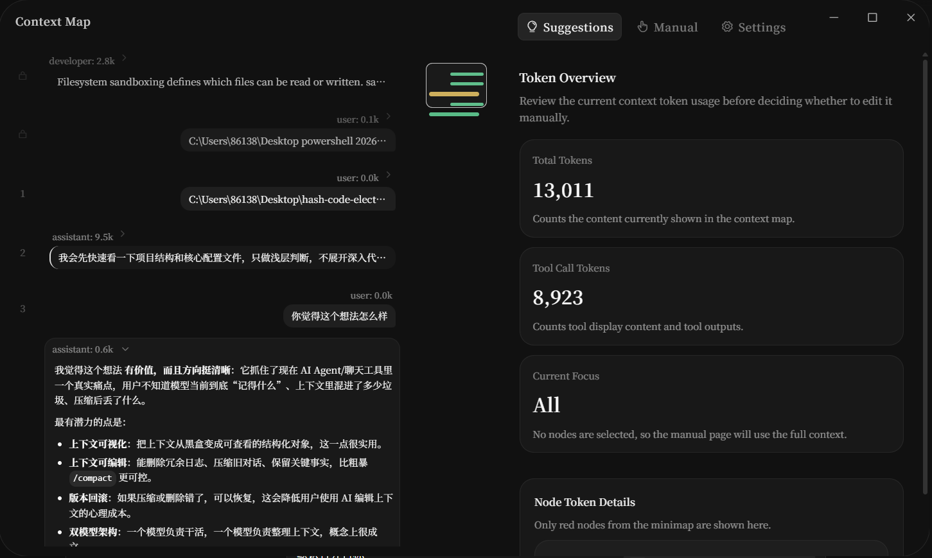Expand the assistant 9.5k node chevron

(122, 234)
